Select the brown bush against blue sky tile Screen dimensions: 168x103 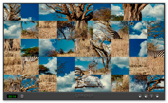(x=102, y=12)
